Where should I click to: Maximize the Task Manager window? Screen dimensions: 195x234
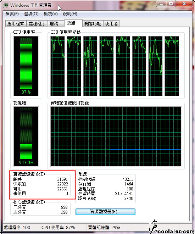coord(171,4)
